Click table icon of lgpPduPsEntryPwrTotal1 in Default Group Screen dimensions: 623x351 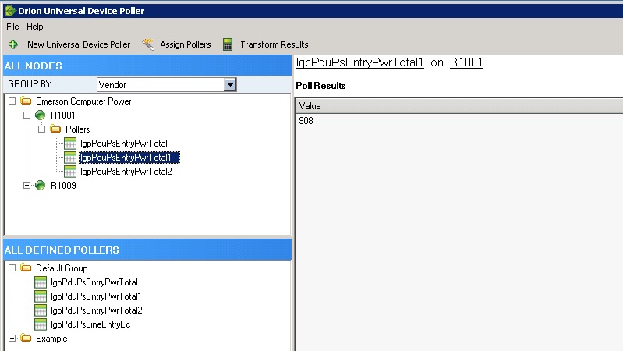[41, 296]
